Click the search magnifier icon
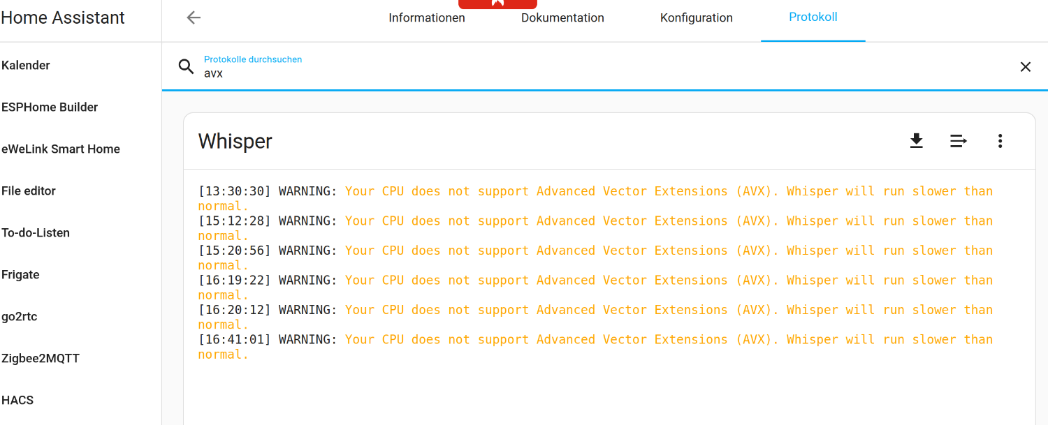1048x425 pixels. [x=186, y=66]
